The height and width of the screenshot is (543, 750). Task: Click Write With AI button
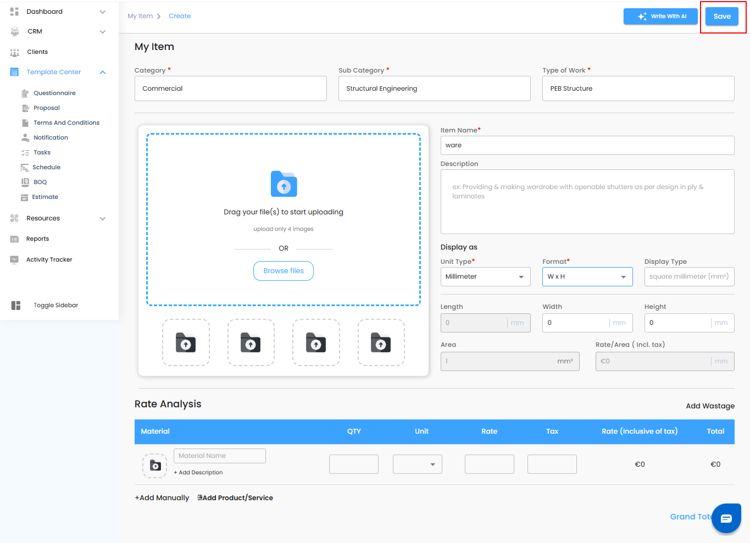coord(660,16)
